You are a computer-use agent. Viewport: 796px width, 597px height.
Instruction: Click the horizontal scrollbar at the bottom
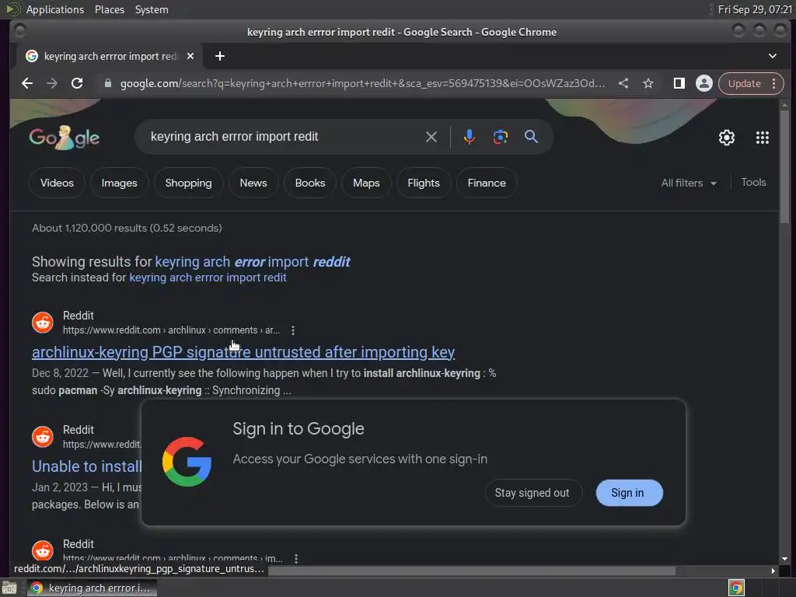(x=472, y=571)
